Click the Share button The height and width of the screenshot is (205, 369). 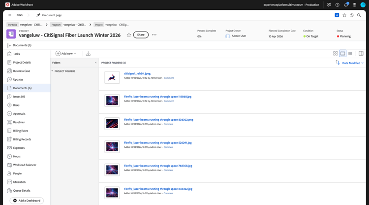pyautogui.click(x=141, y=34)
